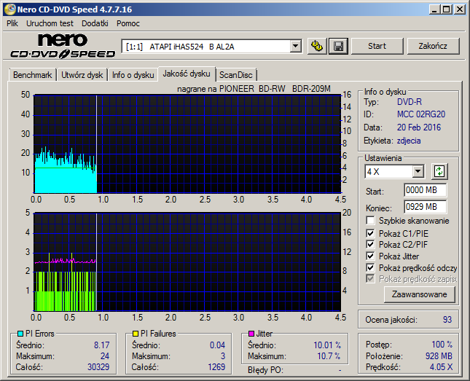470x381 pixels.
Task: Click PI Errors average value 8.17
Action: tap(101, 345)
